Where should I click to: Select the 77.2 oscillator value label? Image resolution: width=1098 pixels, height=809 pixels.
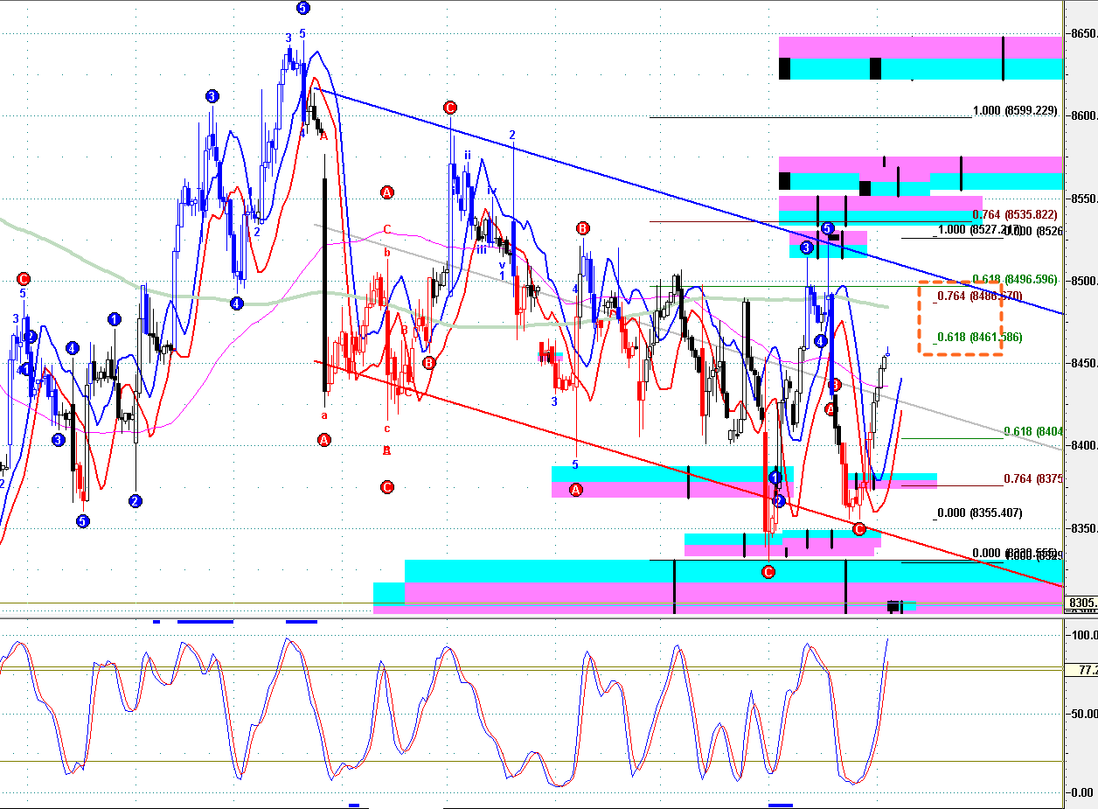pyautogui.click(x=1087, y=671)
